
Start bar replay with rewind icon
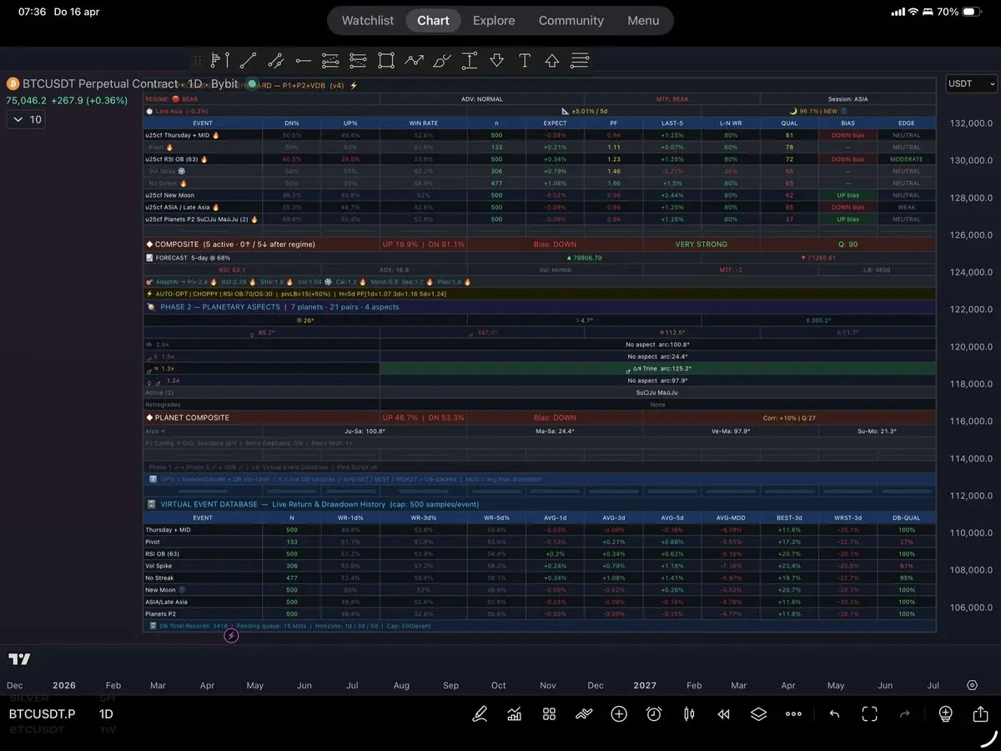pos(723,714)
